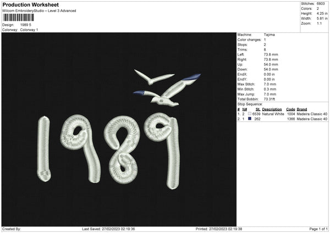Click the 'Code' column header
This screenshot has width=330, height=233.
290,109
